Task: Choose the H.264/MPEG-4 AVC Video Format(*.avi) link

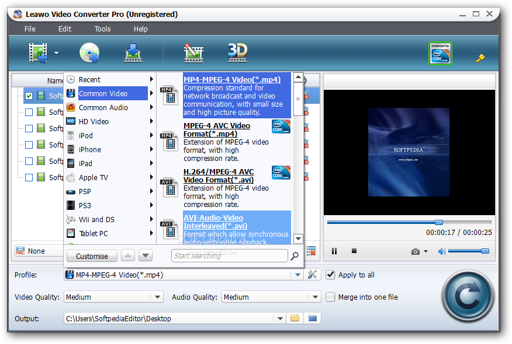Action: coord(219,175)
